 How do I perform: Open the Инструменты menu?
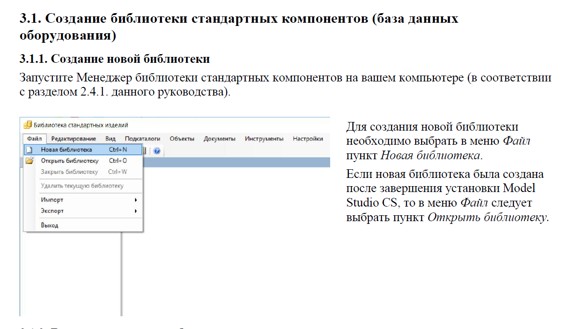point(264,139)
